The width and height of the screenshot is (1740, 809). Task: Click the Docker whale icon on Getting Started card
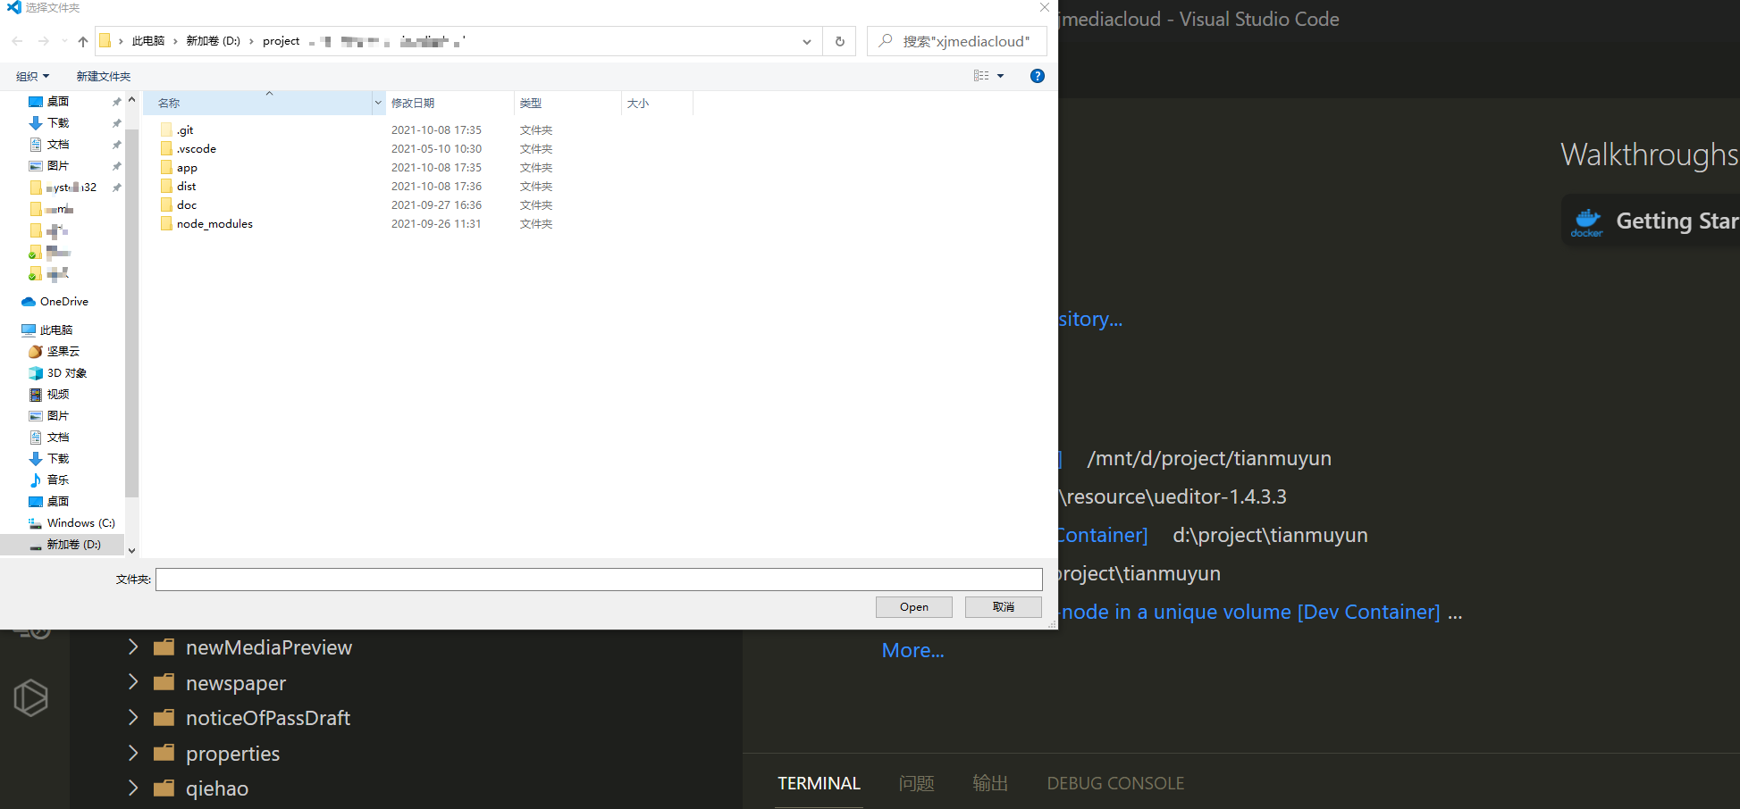coord(1587,221)
